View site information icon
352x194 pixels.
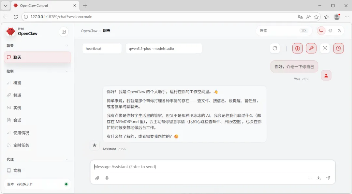click(x=26, y=17)
